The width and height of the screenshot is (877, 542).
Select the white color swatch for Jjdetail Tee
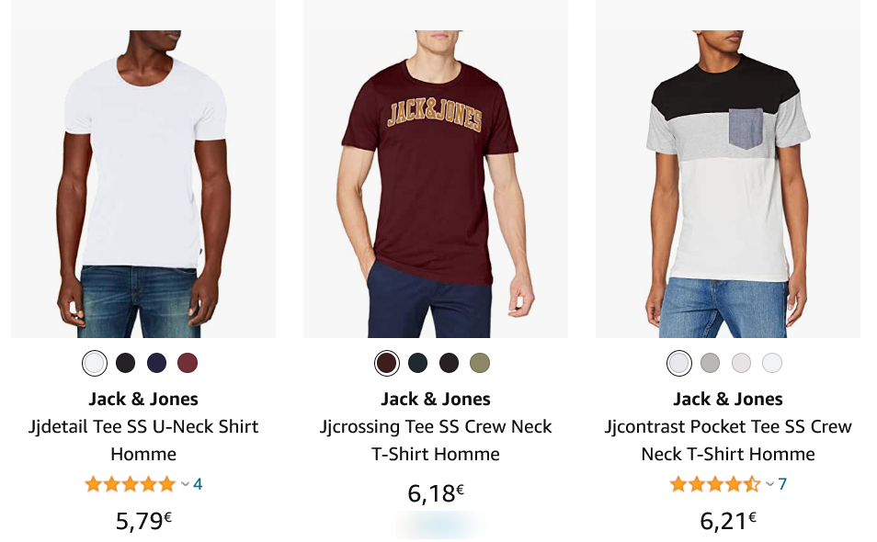pyautogui.click(x=94, y=363)
